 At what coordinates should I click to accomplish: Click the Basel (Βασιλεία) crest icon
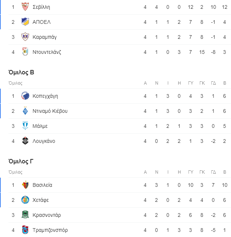tap(25, 185)
